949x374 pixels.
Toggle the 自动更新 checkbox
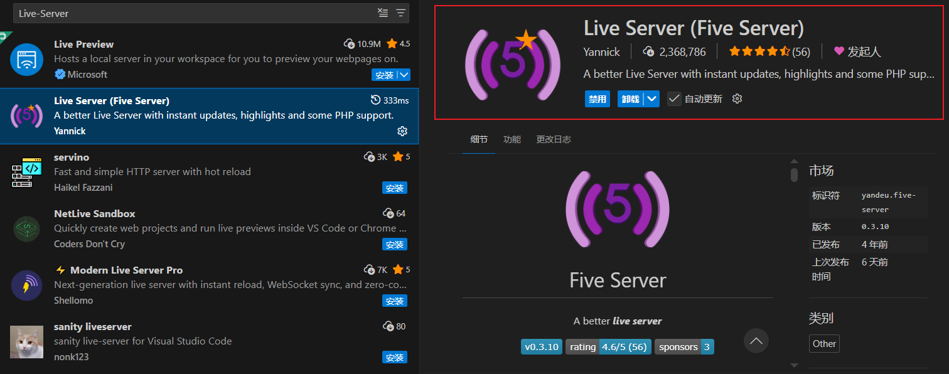[674, 99]
